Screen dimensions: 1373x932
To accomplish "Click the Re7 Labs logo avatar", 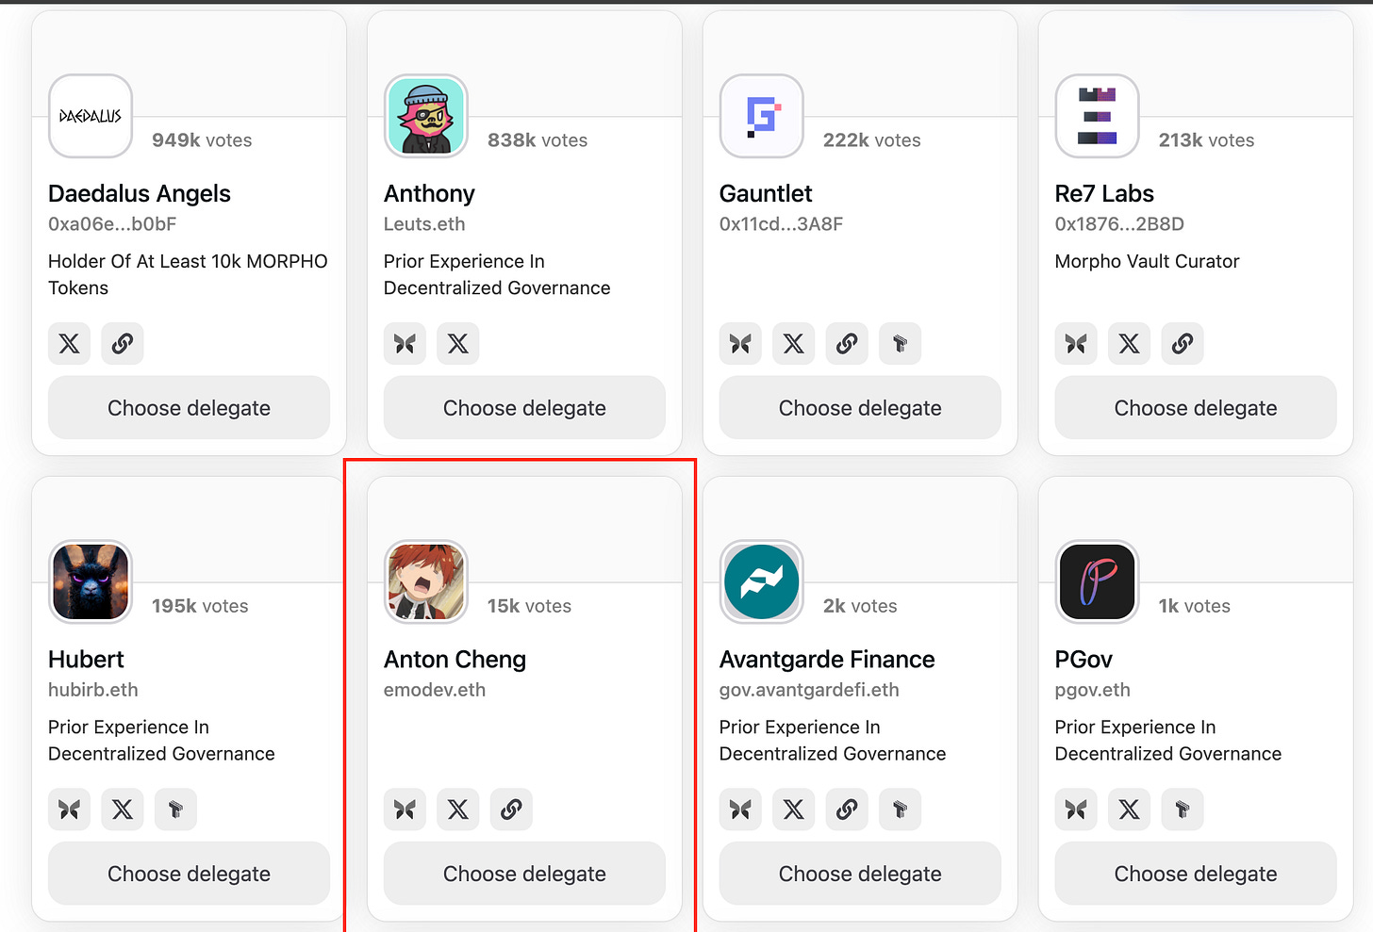I will click(x=1098, y=116).
